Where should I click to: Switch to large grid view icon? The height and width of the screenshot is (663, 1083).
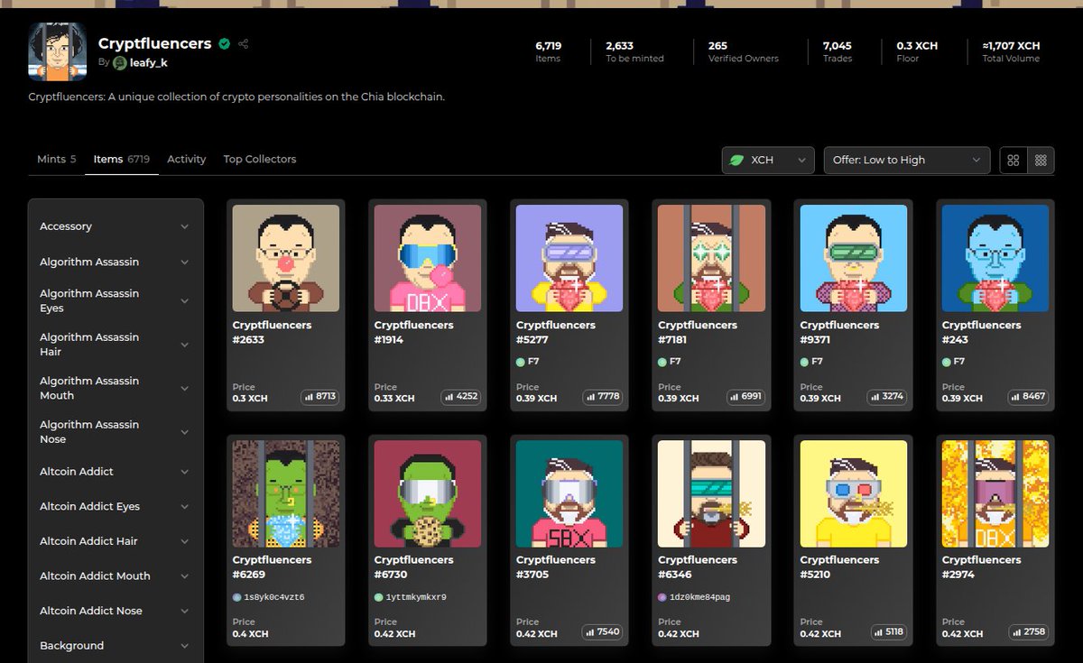1014,160
